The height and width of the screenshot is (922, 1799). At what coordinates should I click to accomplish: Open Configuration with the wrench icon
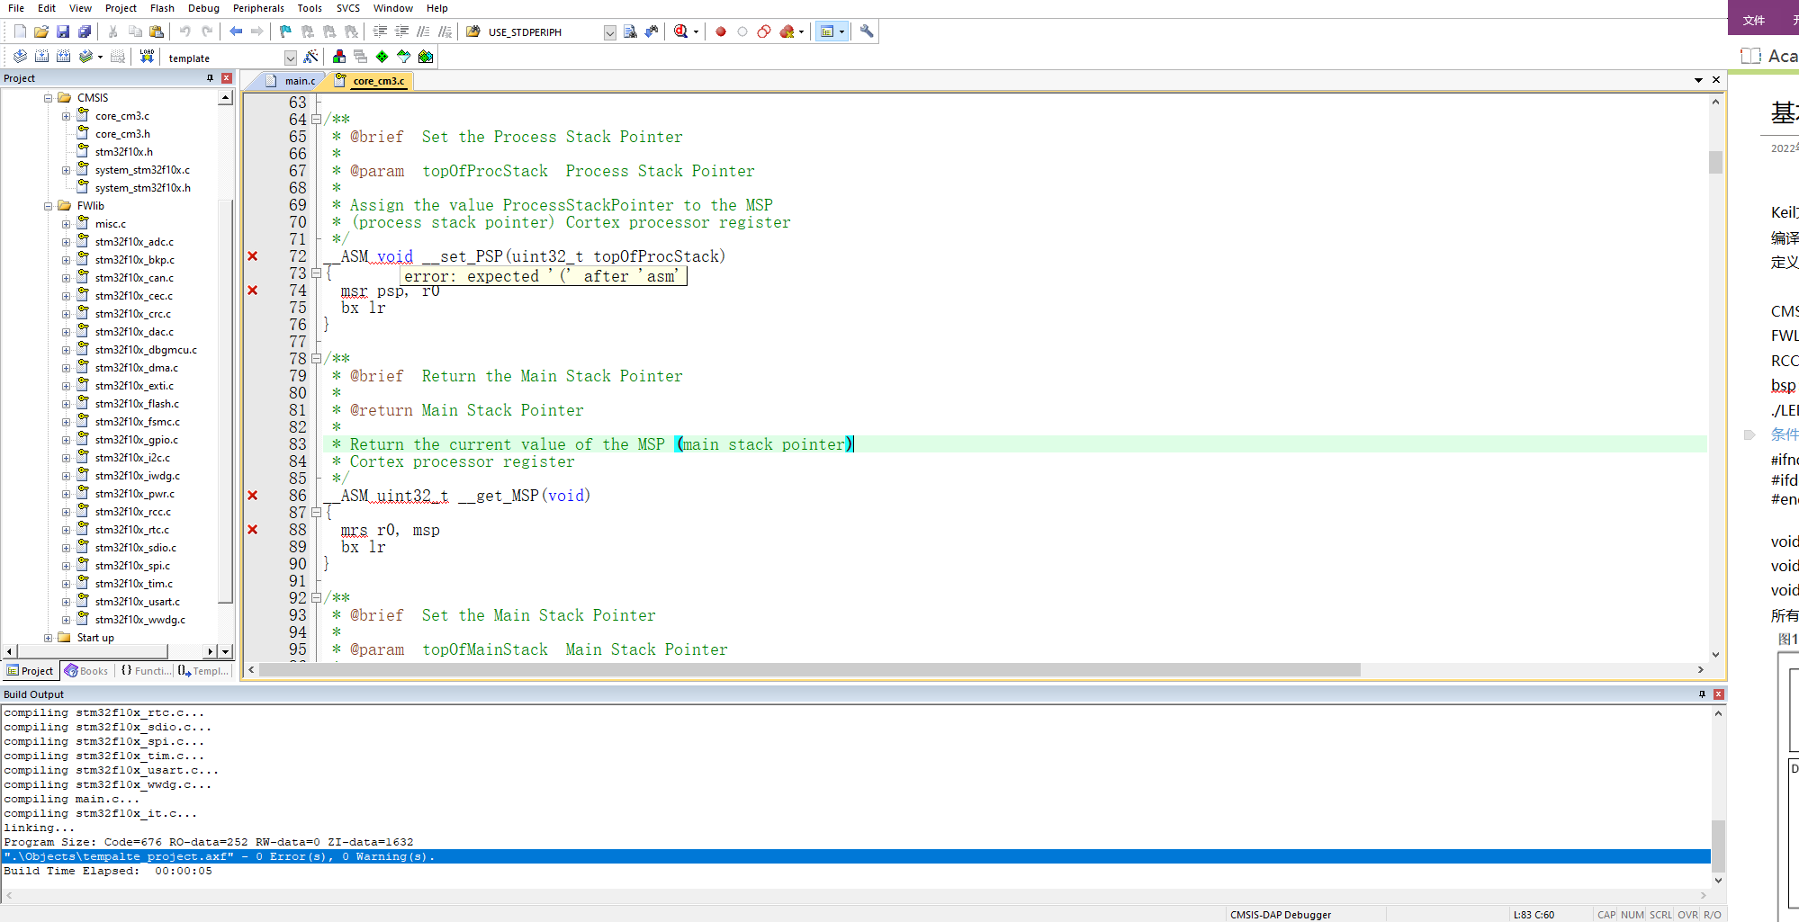[x=867, y=31]
